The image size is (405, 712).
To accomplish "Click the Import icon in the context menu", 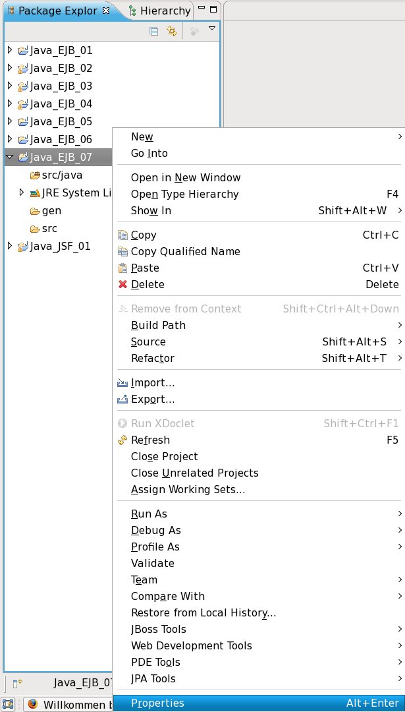I will tap(122, 383).
